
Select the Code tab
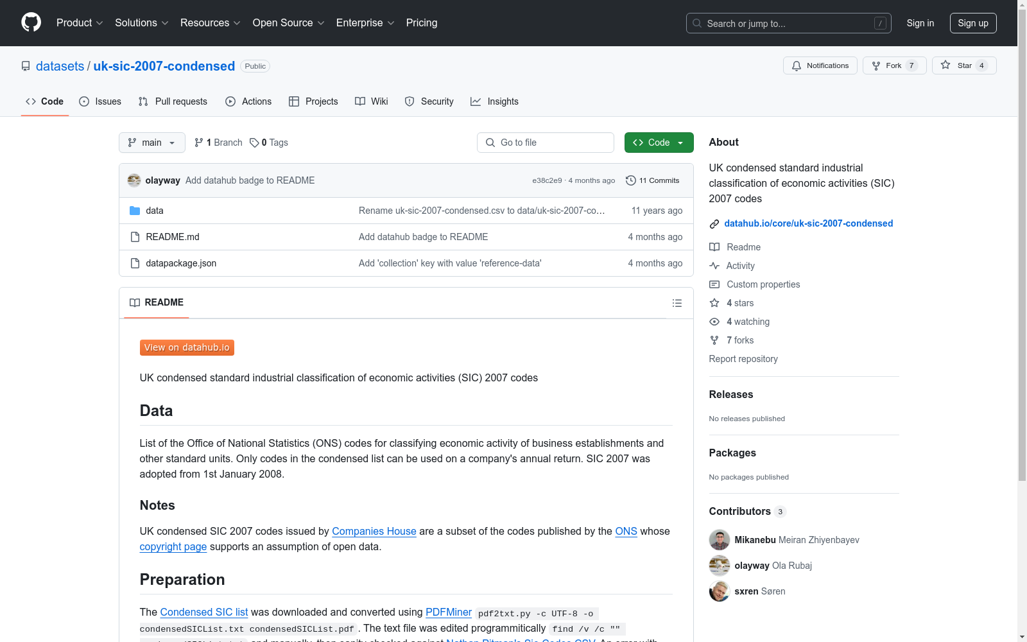[x=45, y=101]
